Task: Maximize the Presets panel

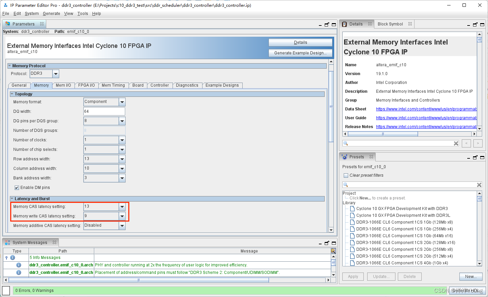Action: (x=482, y=157)
